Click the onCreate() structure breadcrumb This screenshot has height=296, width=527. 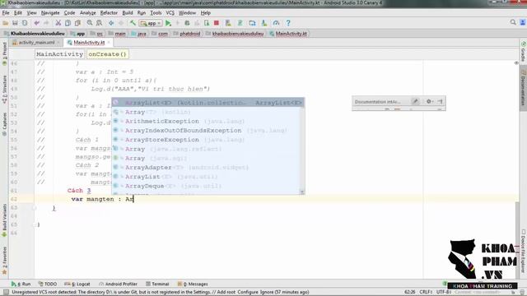(108, 54)
